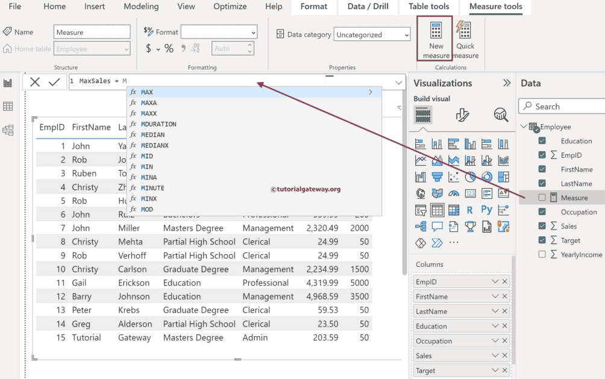Open the Format dropdown in Formatting group
The image size is (605, 379).
[219, 32]
